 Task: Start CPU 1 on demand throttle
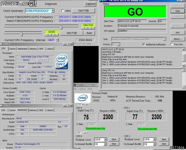click(x=164, y=144)
